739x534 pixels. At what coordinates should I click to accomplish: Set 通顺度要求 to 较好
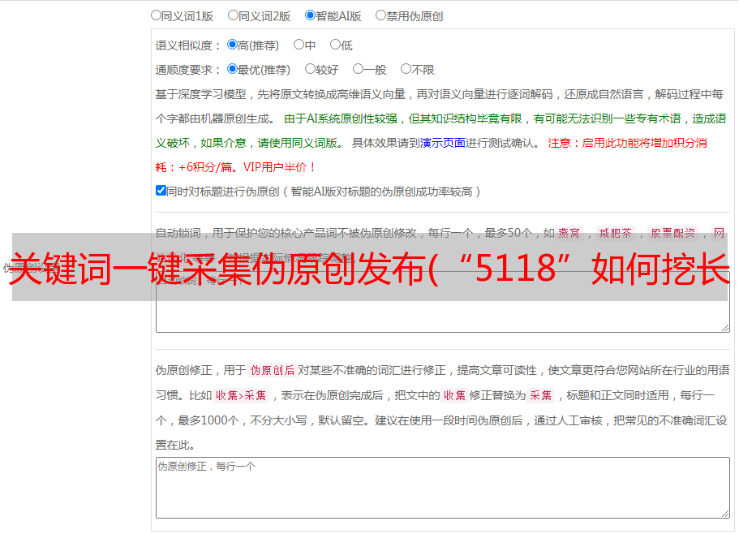point(310,69)
